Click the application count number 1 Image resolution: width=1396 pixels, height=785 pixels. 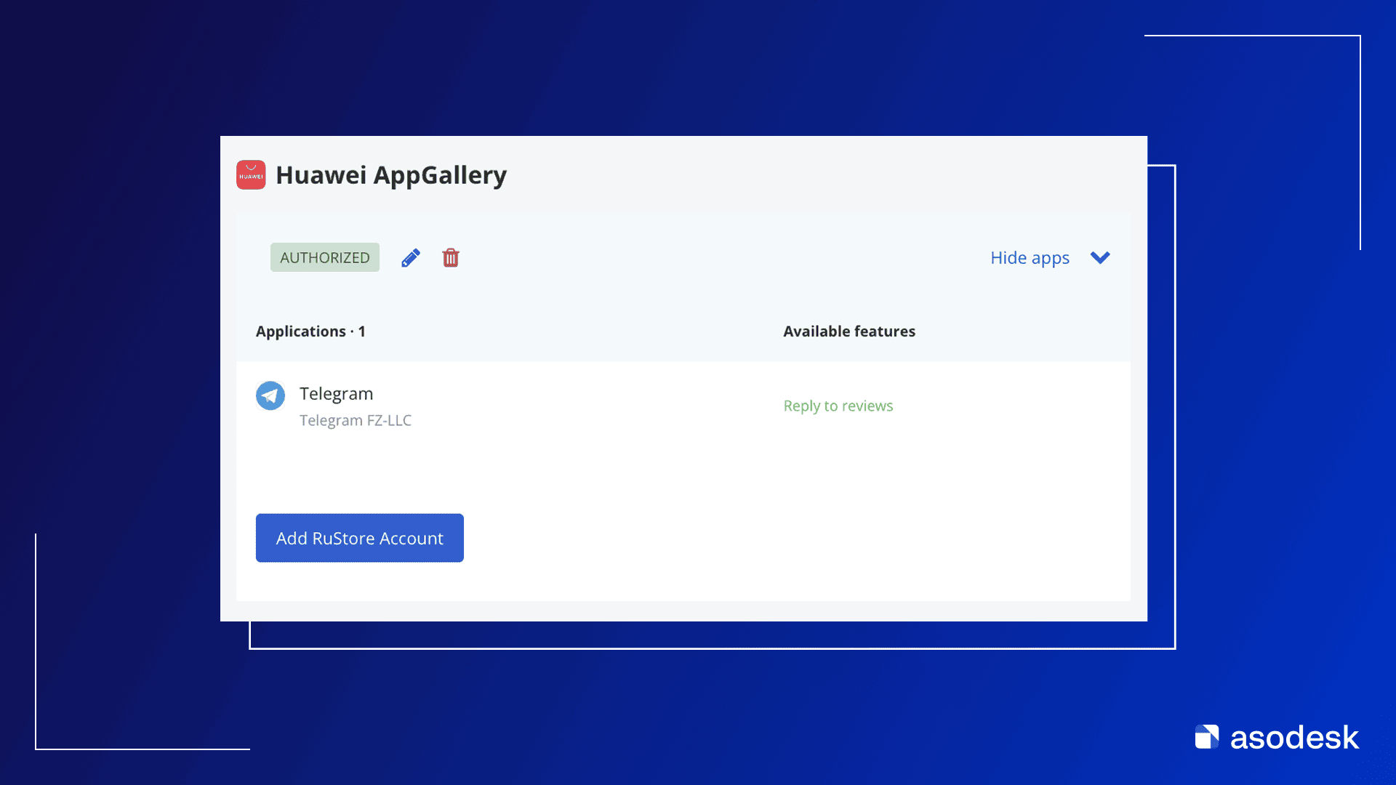click(x=361, y=331)
